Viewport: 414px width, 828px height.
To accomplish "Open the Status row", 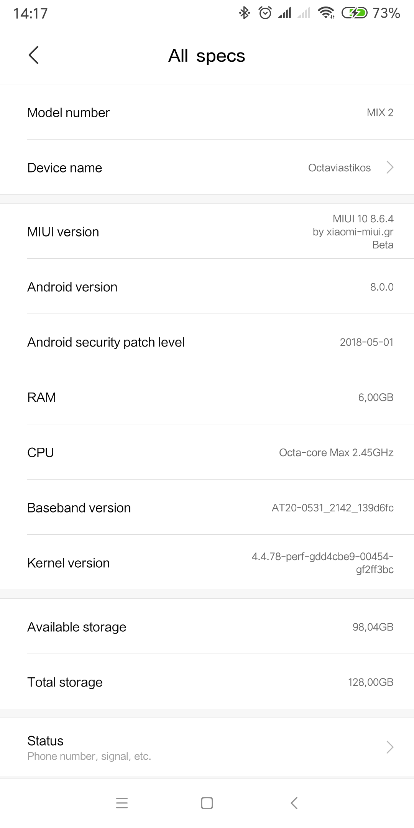I will 207,747.
